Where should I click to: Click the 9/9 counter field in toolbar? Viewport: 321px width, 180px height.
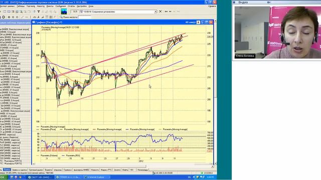pos(75,11)
